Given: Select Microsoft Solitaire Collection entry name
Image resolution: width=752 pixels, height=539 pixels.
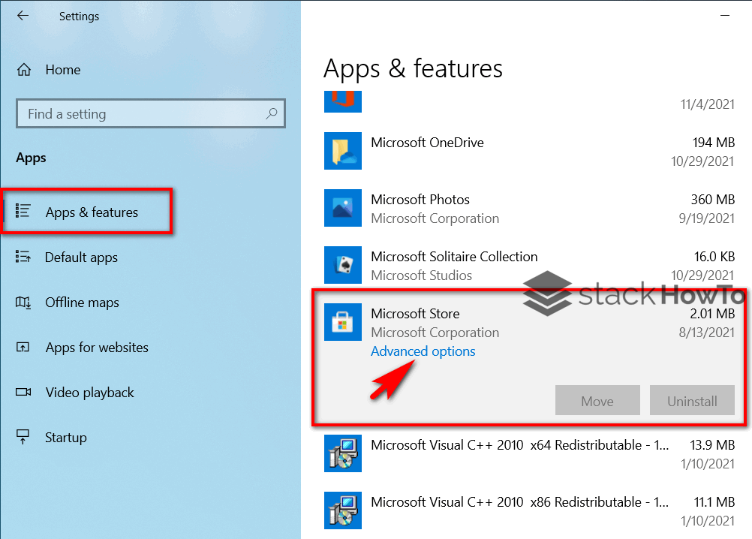Looking at the screenshot, I should click(x=454, y=257).
